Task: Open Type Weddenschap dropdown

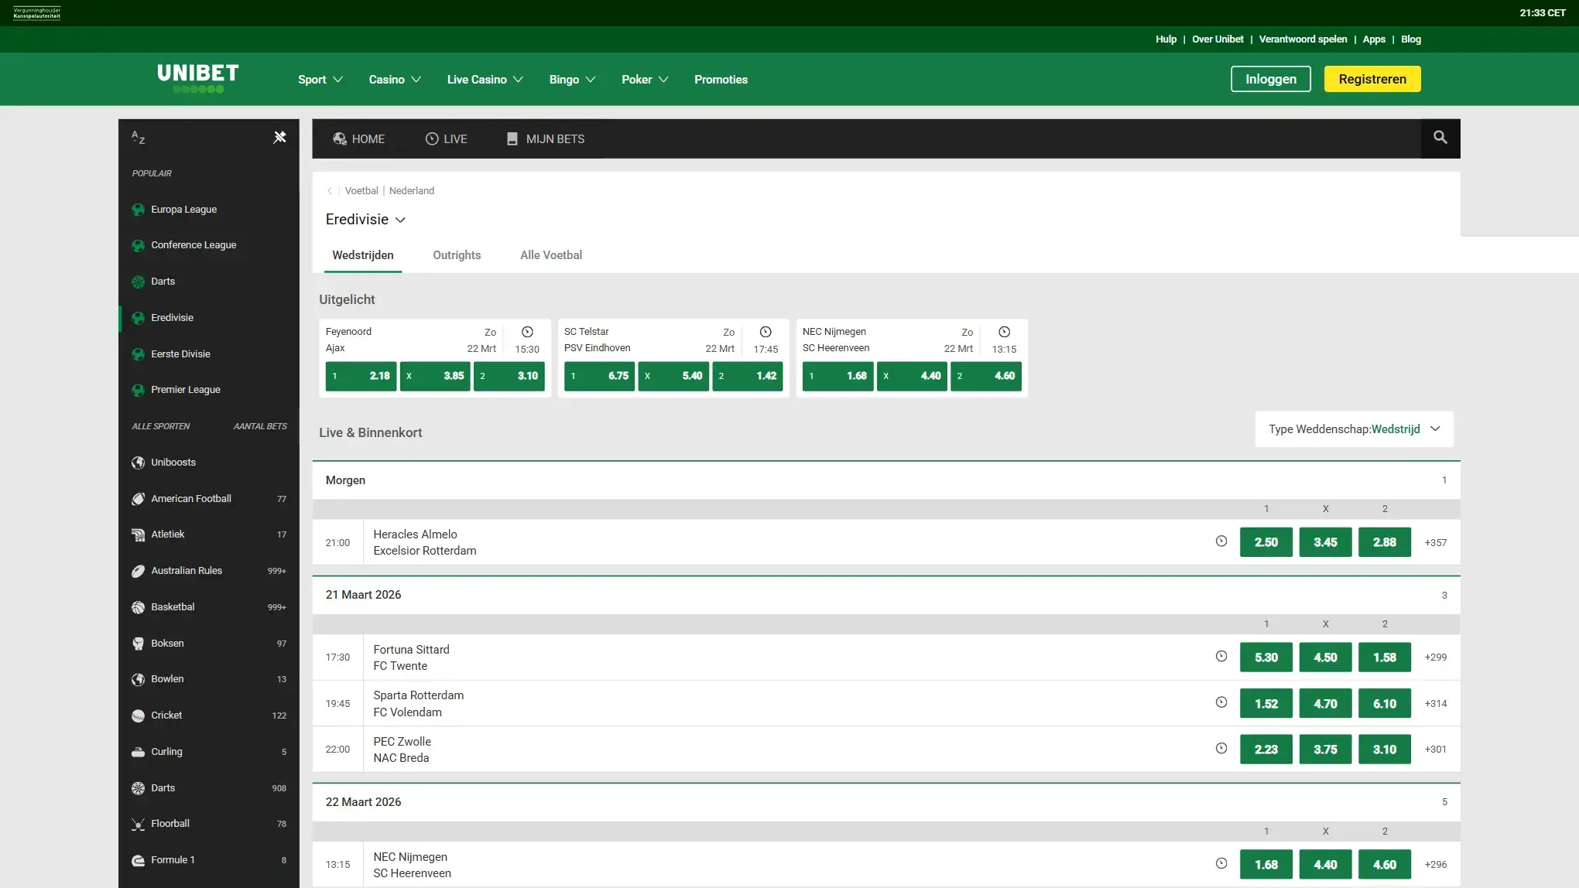Action: (x=1354, y=429)
